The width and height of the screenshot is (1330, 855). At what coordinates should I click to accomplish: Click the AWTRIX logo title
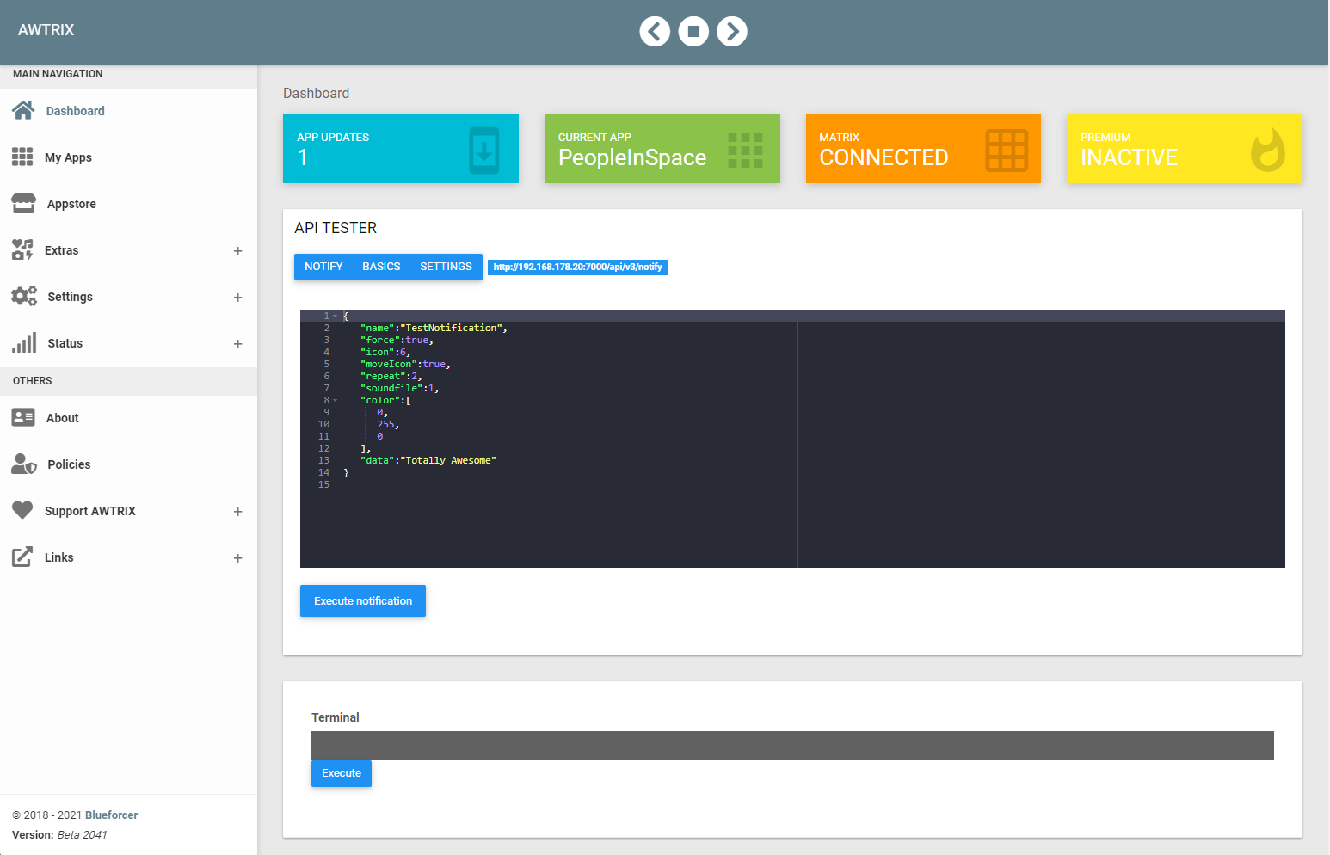(x=46, y=30)
